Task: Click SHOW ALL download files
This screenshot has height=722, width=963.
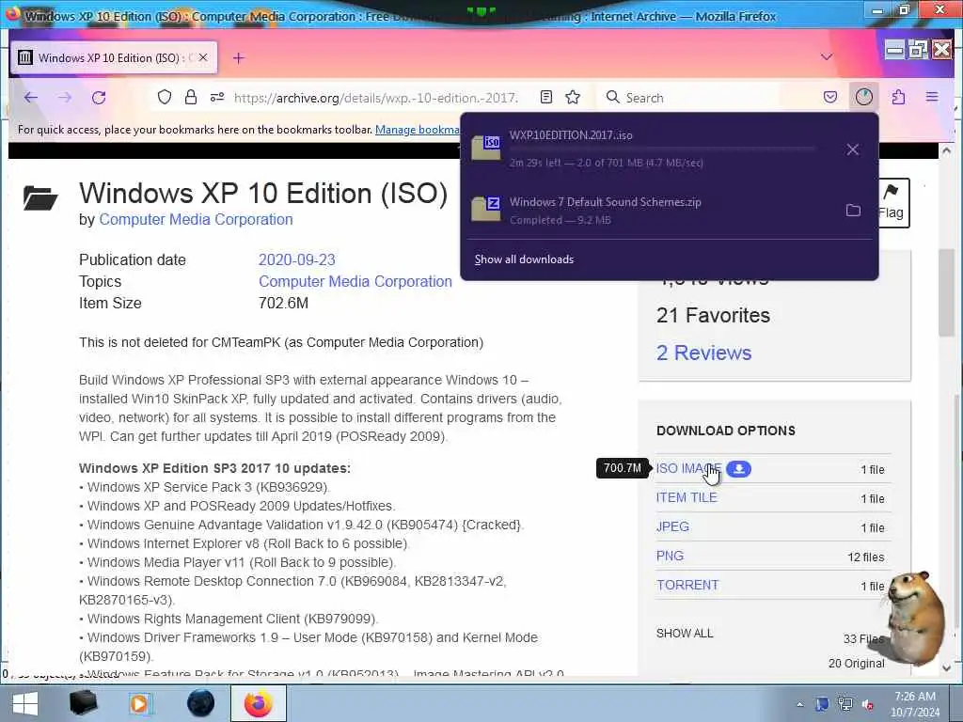Action: 685,633
